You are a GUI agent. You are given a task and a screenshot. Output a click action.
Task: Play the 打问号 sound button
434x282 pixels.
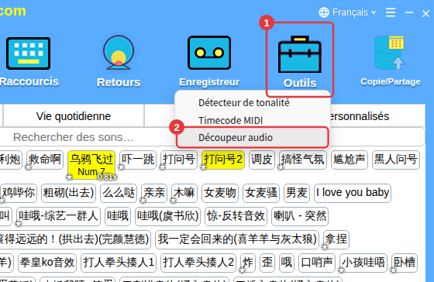coord(179,160)
